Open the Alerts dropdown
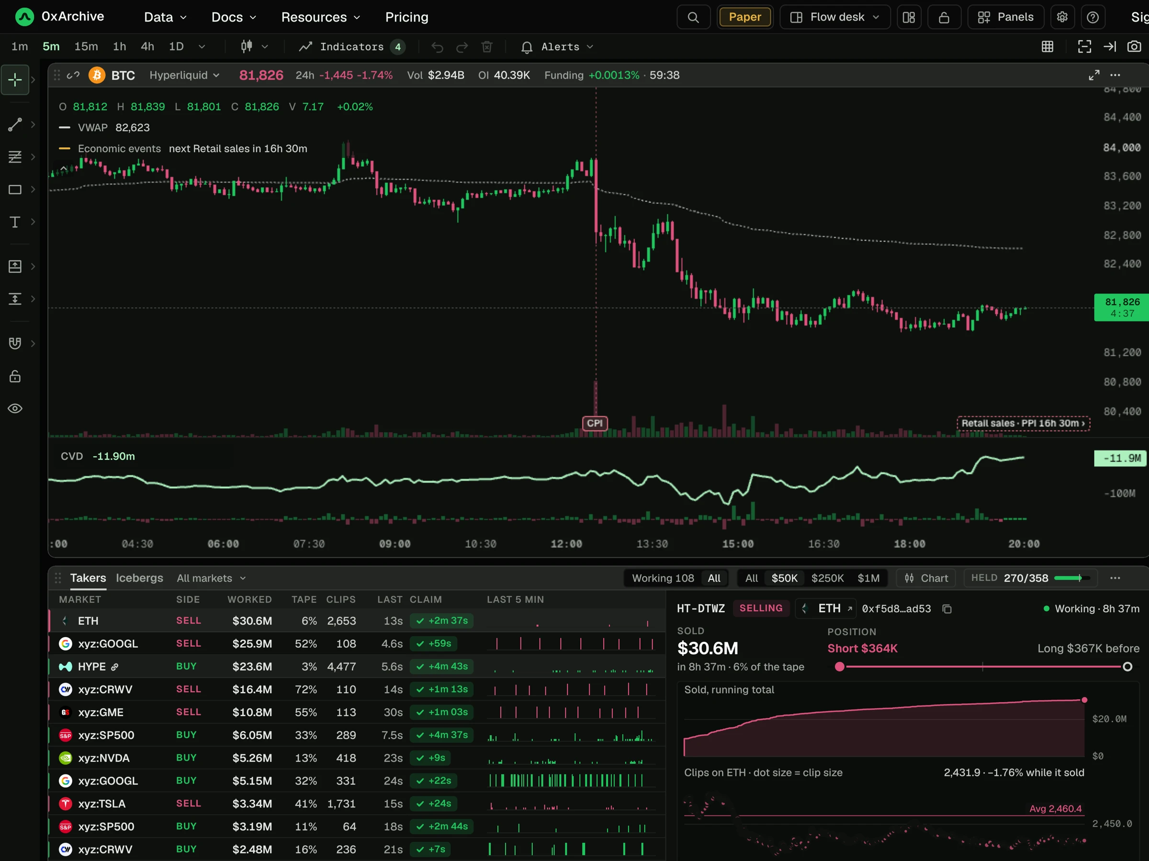The width and height of the screenshot is (1149, 861). tap(557, 47)
